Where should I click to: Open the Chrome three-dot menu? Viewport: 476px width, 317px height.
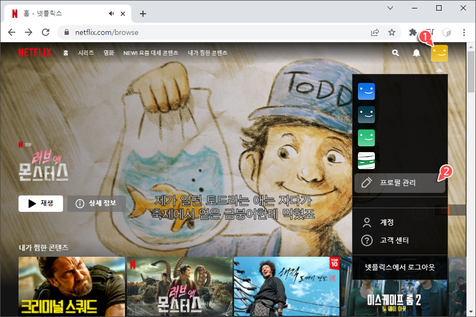click(x=464, y=32)
